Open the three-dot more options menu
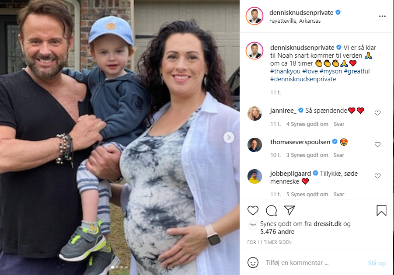Image resolution: width=394 pixels, height=275 pixels. (x=382, y=16)
